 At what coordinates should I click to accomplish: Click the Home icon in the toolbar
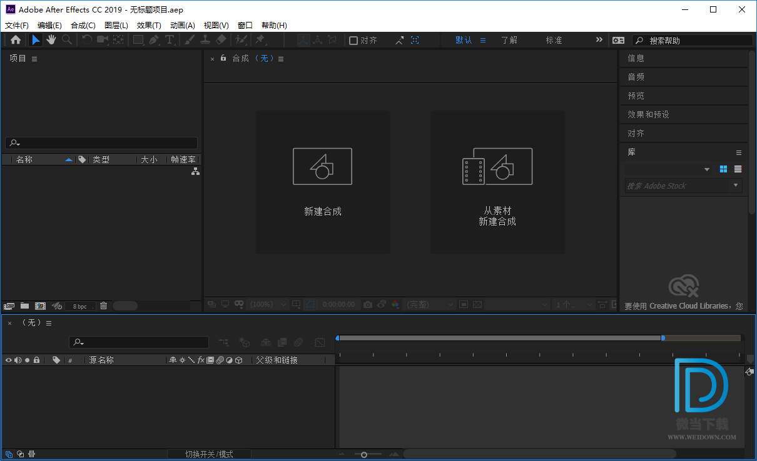16,40
